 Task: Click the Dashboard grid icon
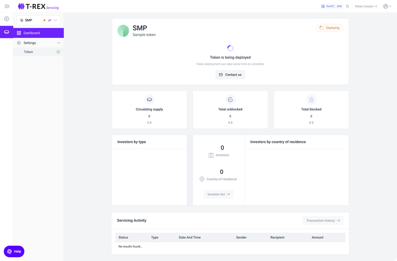click(x=19, y=33)
